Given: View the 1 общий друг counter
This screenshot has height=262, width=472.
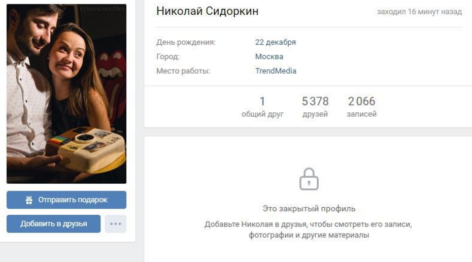Looking at the screenshot, I should coord(262,107).
